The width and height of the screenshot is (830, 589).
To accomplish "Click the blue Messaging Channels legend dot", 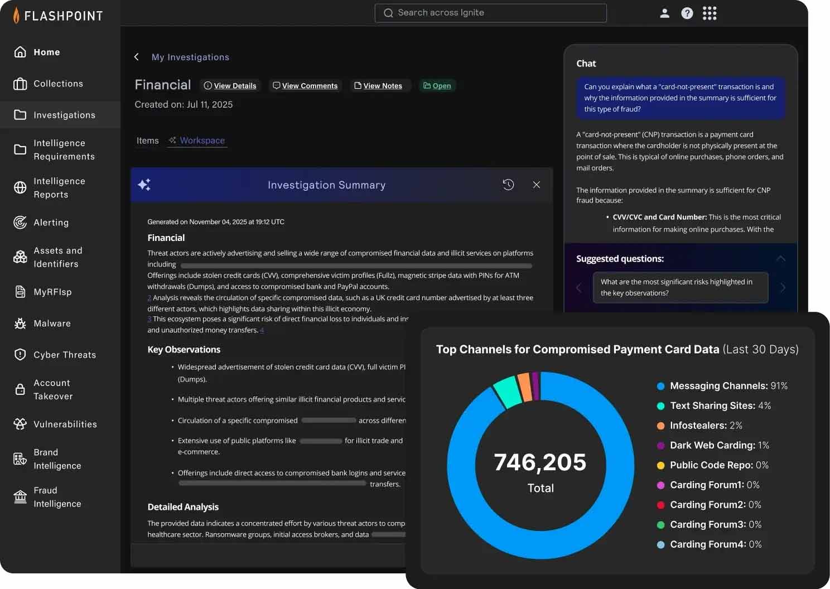I will (660, 386).
